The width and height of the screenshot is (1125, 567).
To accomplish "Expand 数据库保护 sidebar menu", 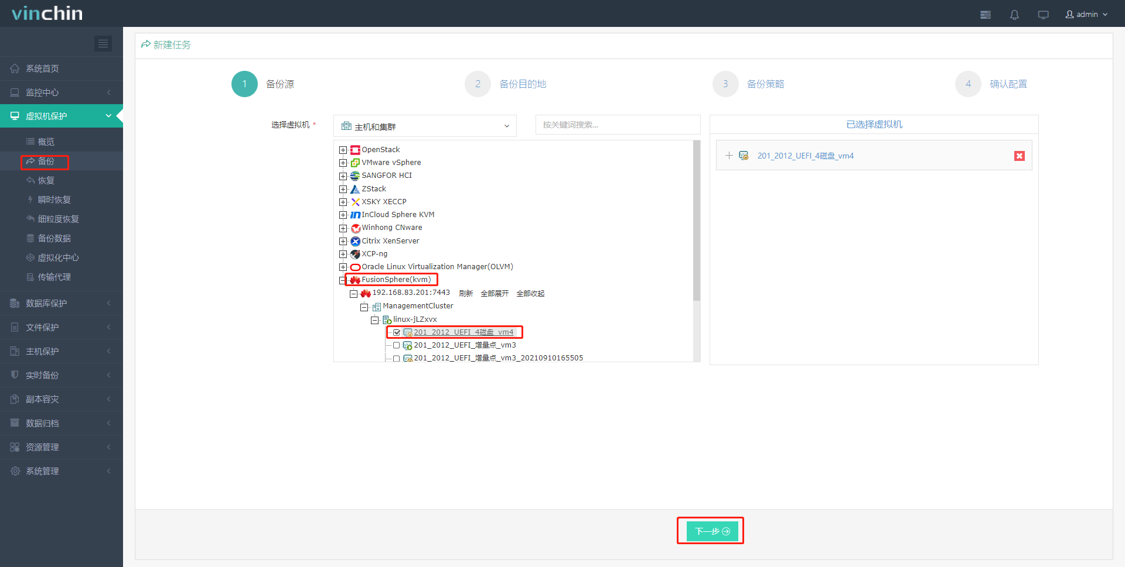I will coord(62,303).
